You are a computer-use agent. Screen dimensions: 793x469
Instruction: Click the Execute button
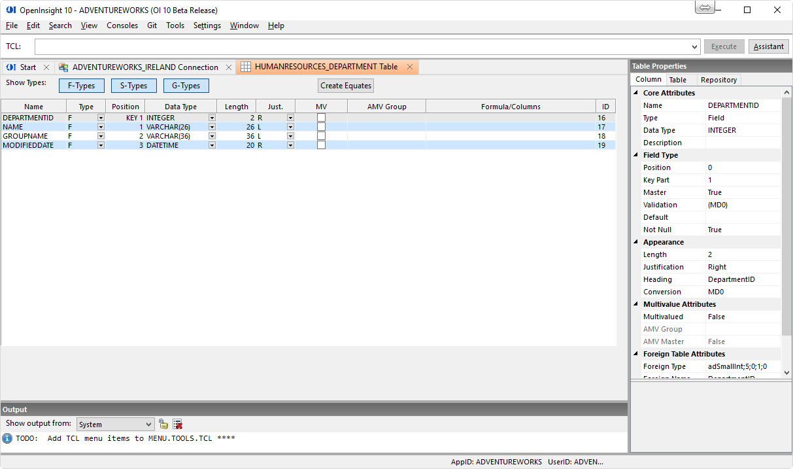pos(724,46)
